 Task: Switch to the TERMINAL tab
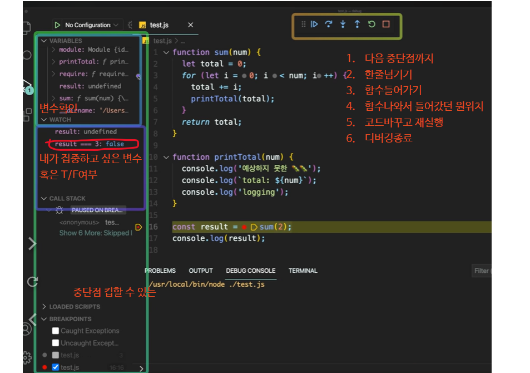pos(303,271)
